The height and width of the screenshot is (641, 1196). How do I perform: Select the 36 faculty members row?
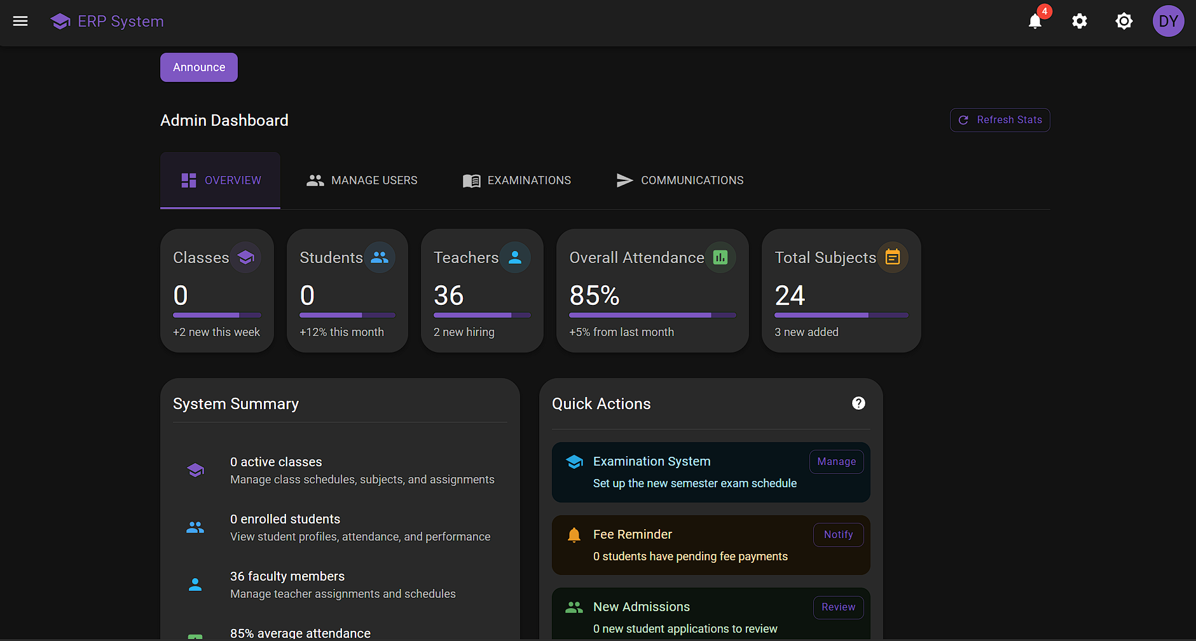point(340,584)
